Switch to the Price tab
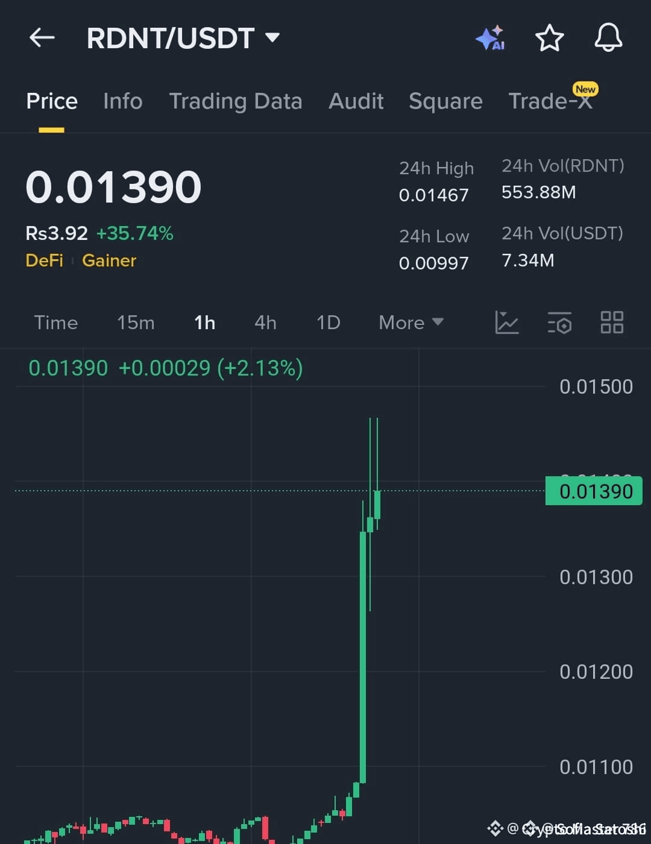 point(52,101)
